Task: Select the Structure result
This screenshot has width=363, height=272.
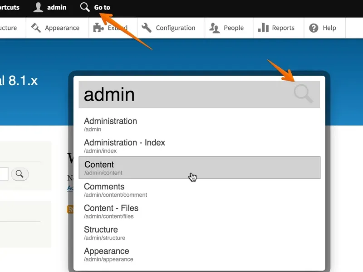Action: click(199, 233)
